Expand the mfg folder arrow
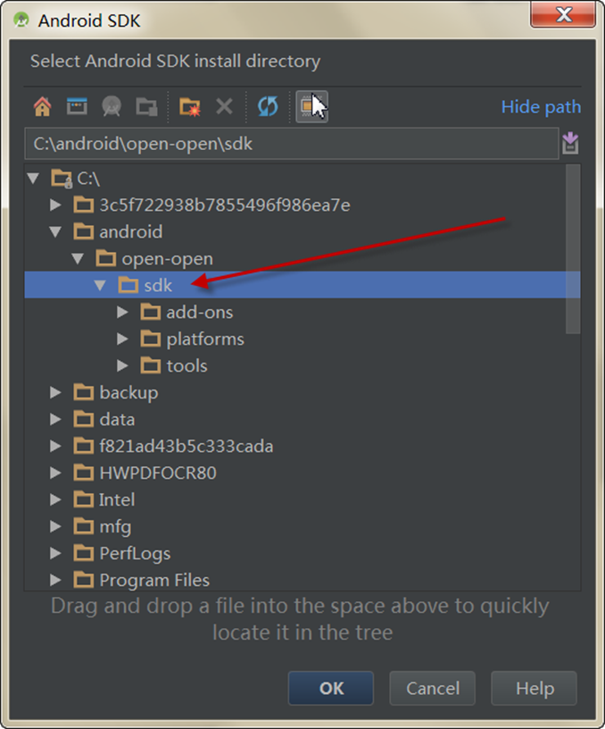The image size is (605, 729). 55,526
